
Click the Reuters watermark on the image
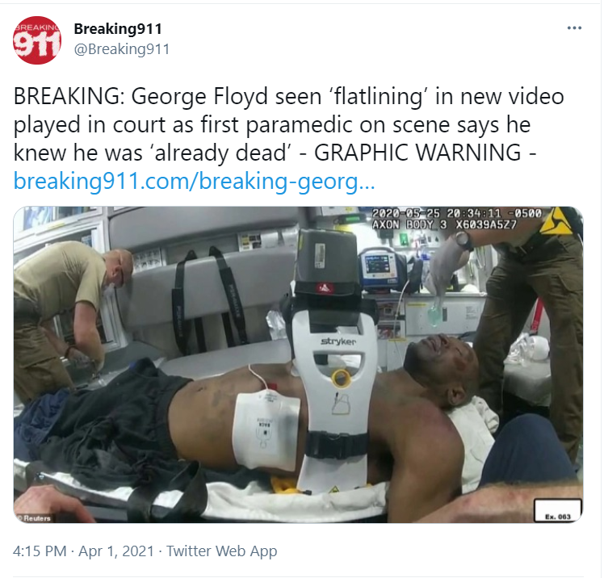[x=35, y=518]
